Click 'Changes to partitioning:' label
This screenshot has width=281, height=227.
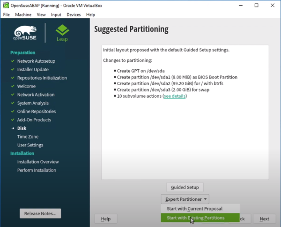[127, 60]
